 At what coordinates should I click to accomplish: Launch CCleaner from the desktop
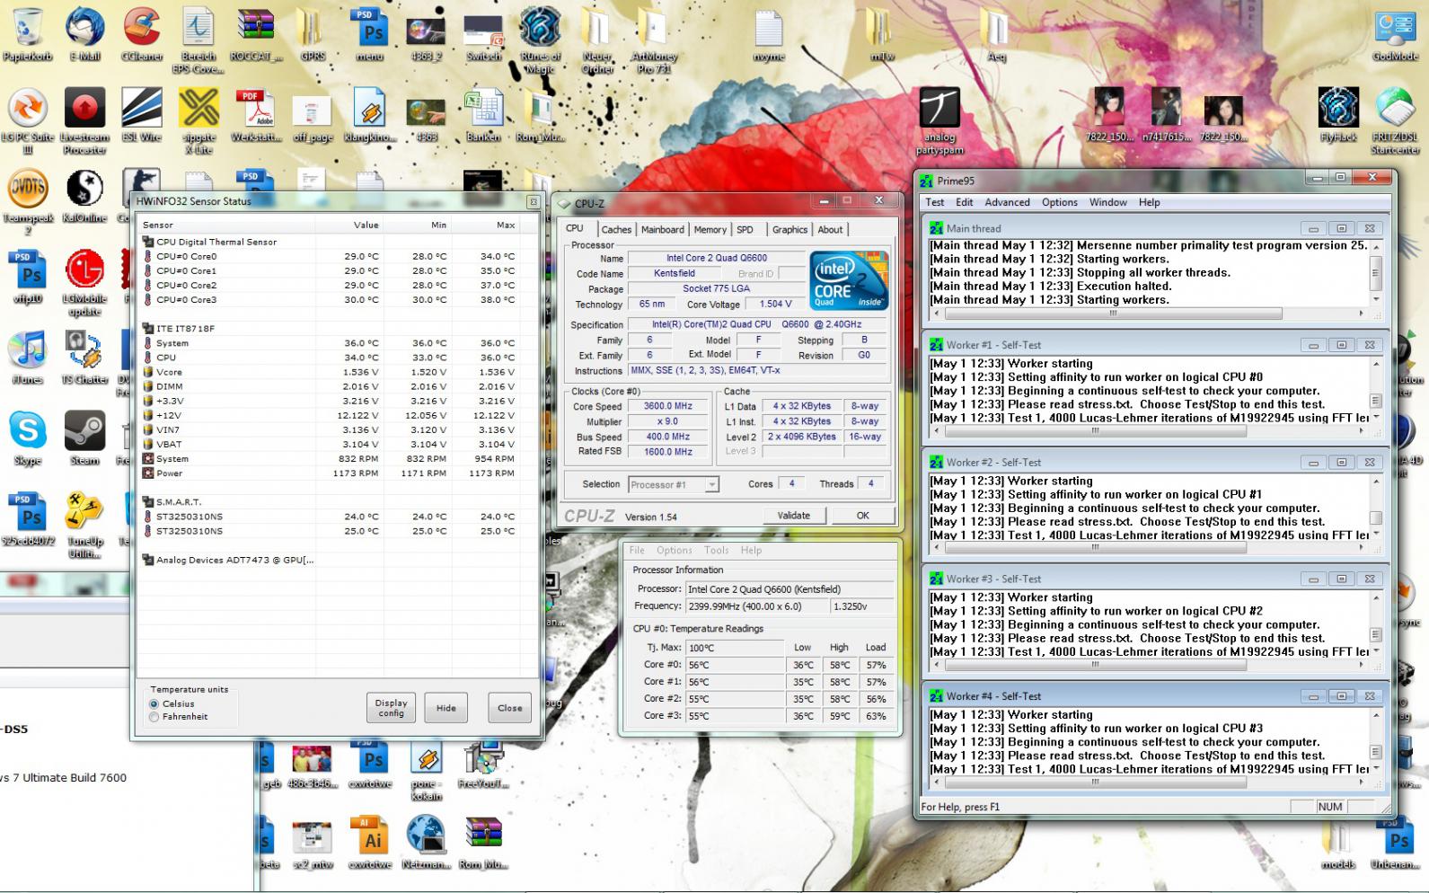click(x=142, y=34)
